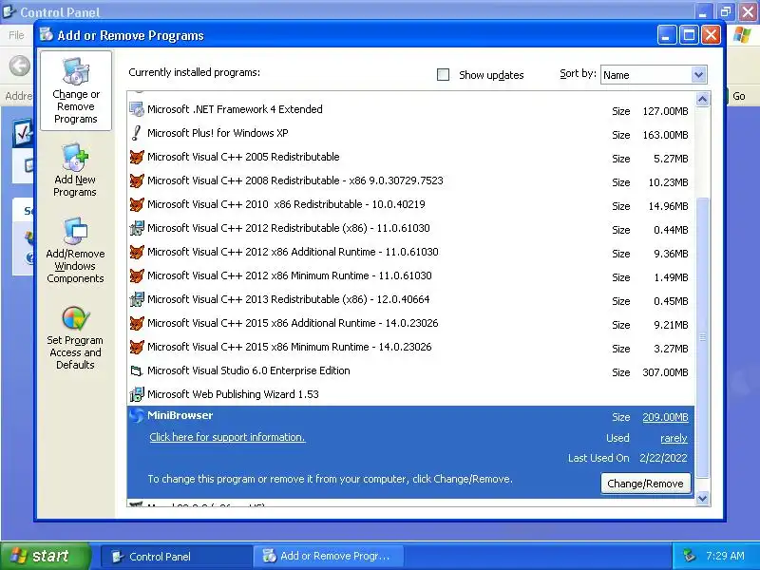Screen dimensions: 760x570
Task: Open Click here for support information link
Action: 227,437
